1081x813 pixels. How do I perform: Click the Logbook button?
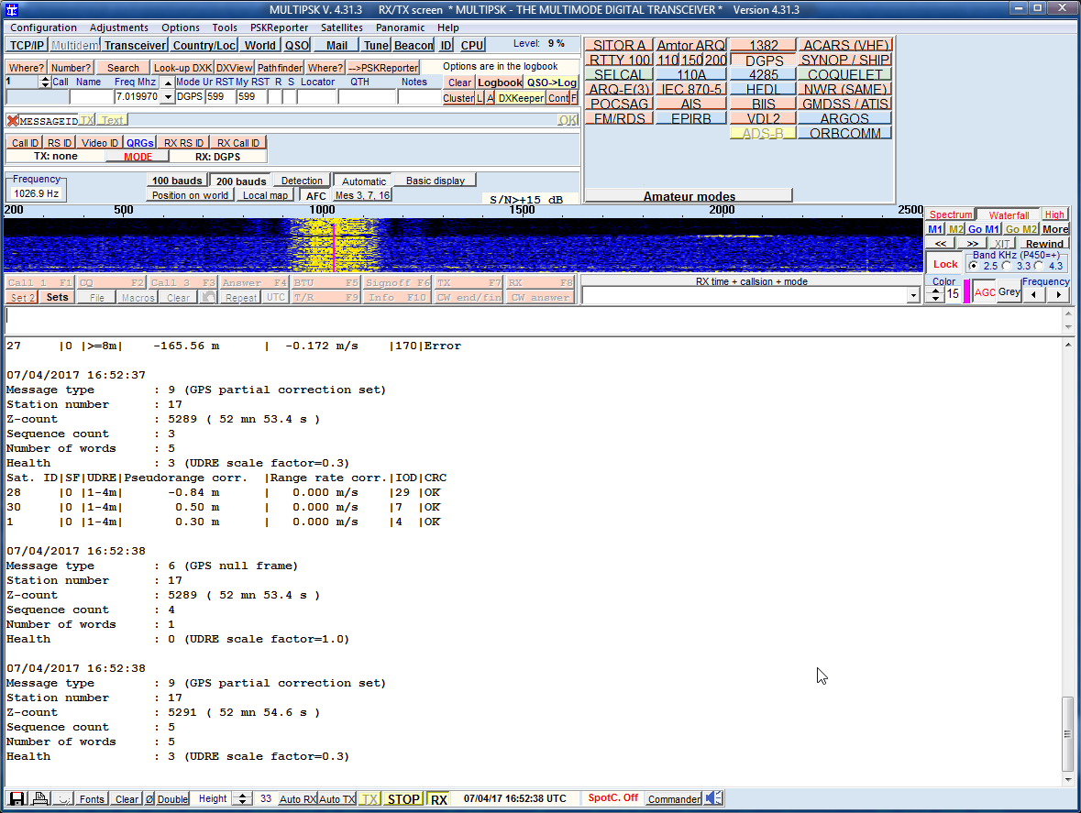pos(500,82)
